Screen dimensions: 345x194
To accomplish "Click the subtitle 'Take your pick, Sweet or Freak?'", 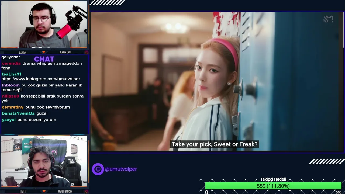I will (215, 144).
